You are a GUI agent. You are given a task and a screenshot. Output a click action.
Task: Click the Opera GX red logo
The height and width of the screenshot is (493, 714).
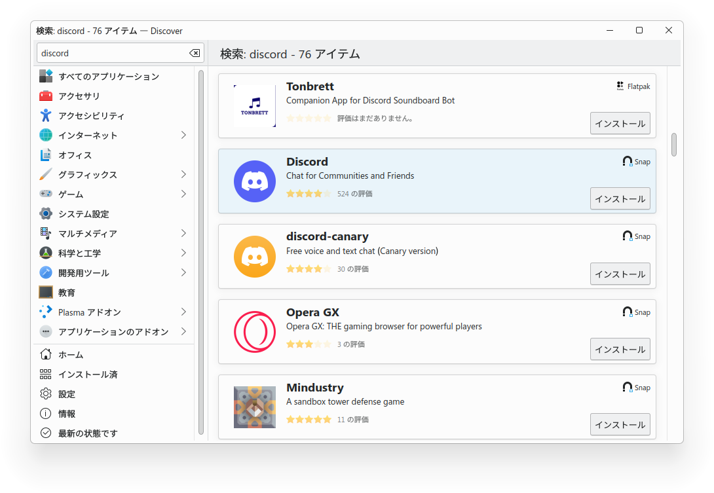255,332
